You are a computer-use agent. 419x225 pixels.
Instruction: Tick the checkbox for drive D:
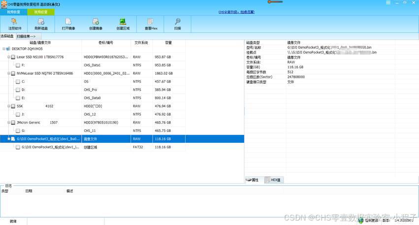coord(18,90)
